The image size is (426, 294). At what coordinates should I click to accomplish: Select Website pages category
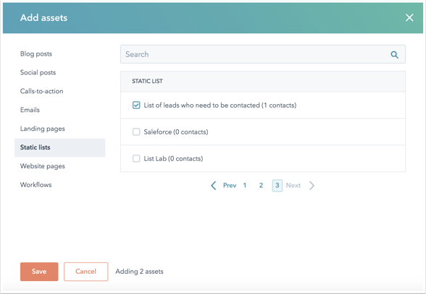click(42, 166)
